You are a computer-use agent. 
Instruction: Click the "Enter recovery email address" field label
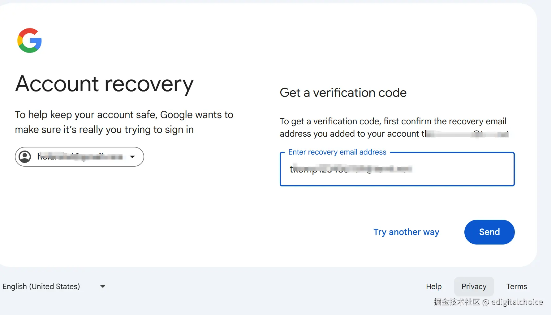coord(337,152)
